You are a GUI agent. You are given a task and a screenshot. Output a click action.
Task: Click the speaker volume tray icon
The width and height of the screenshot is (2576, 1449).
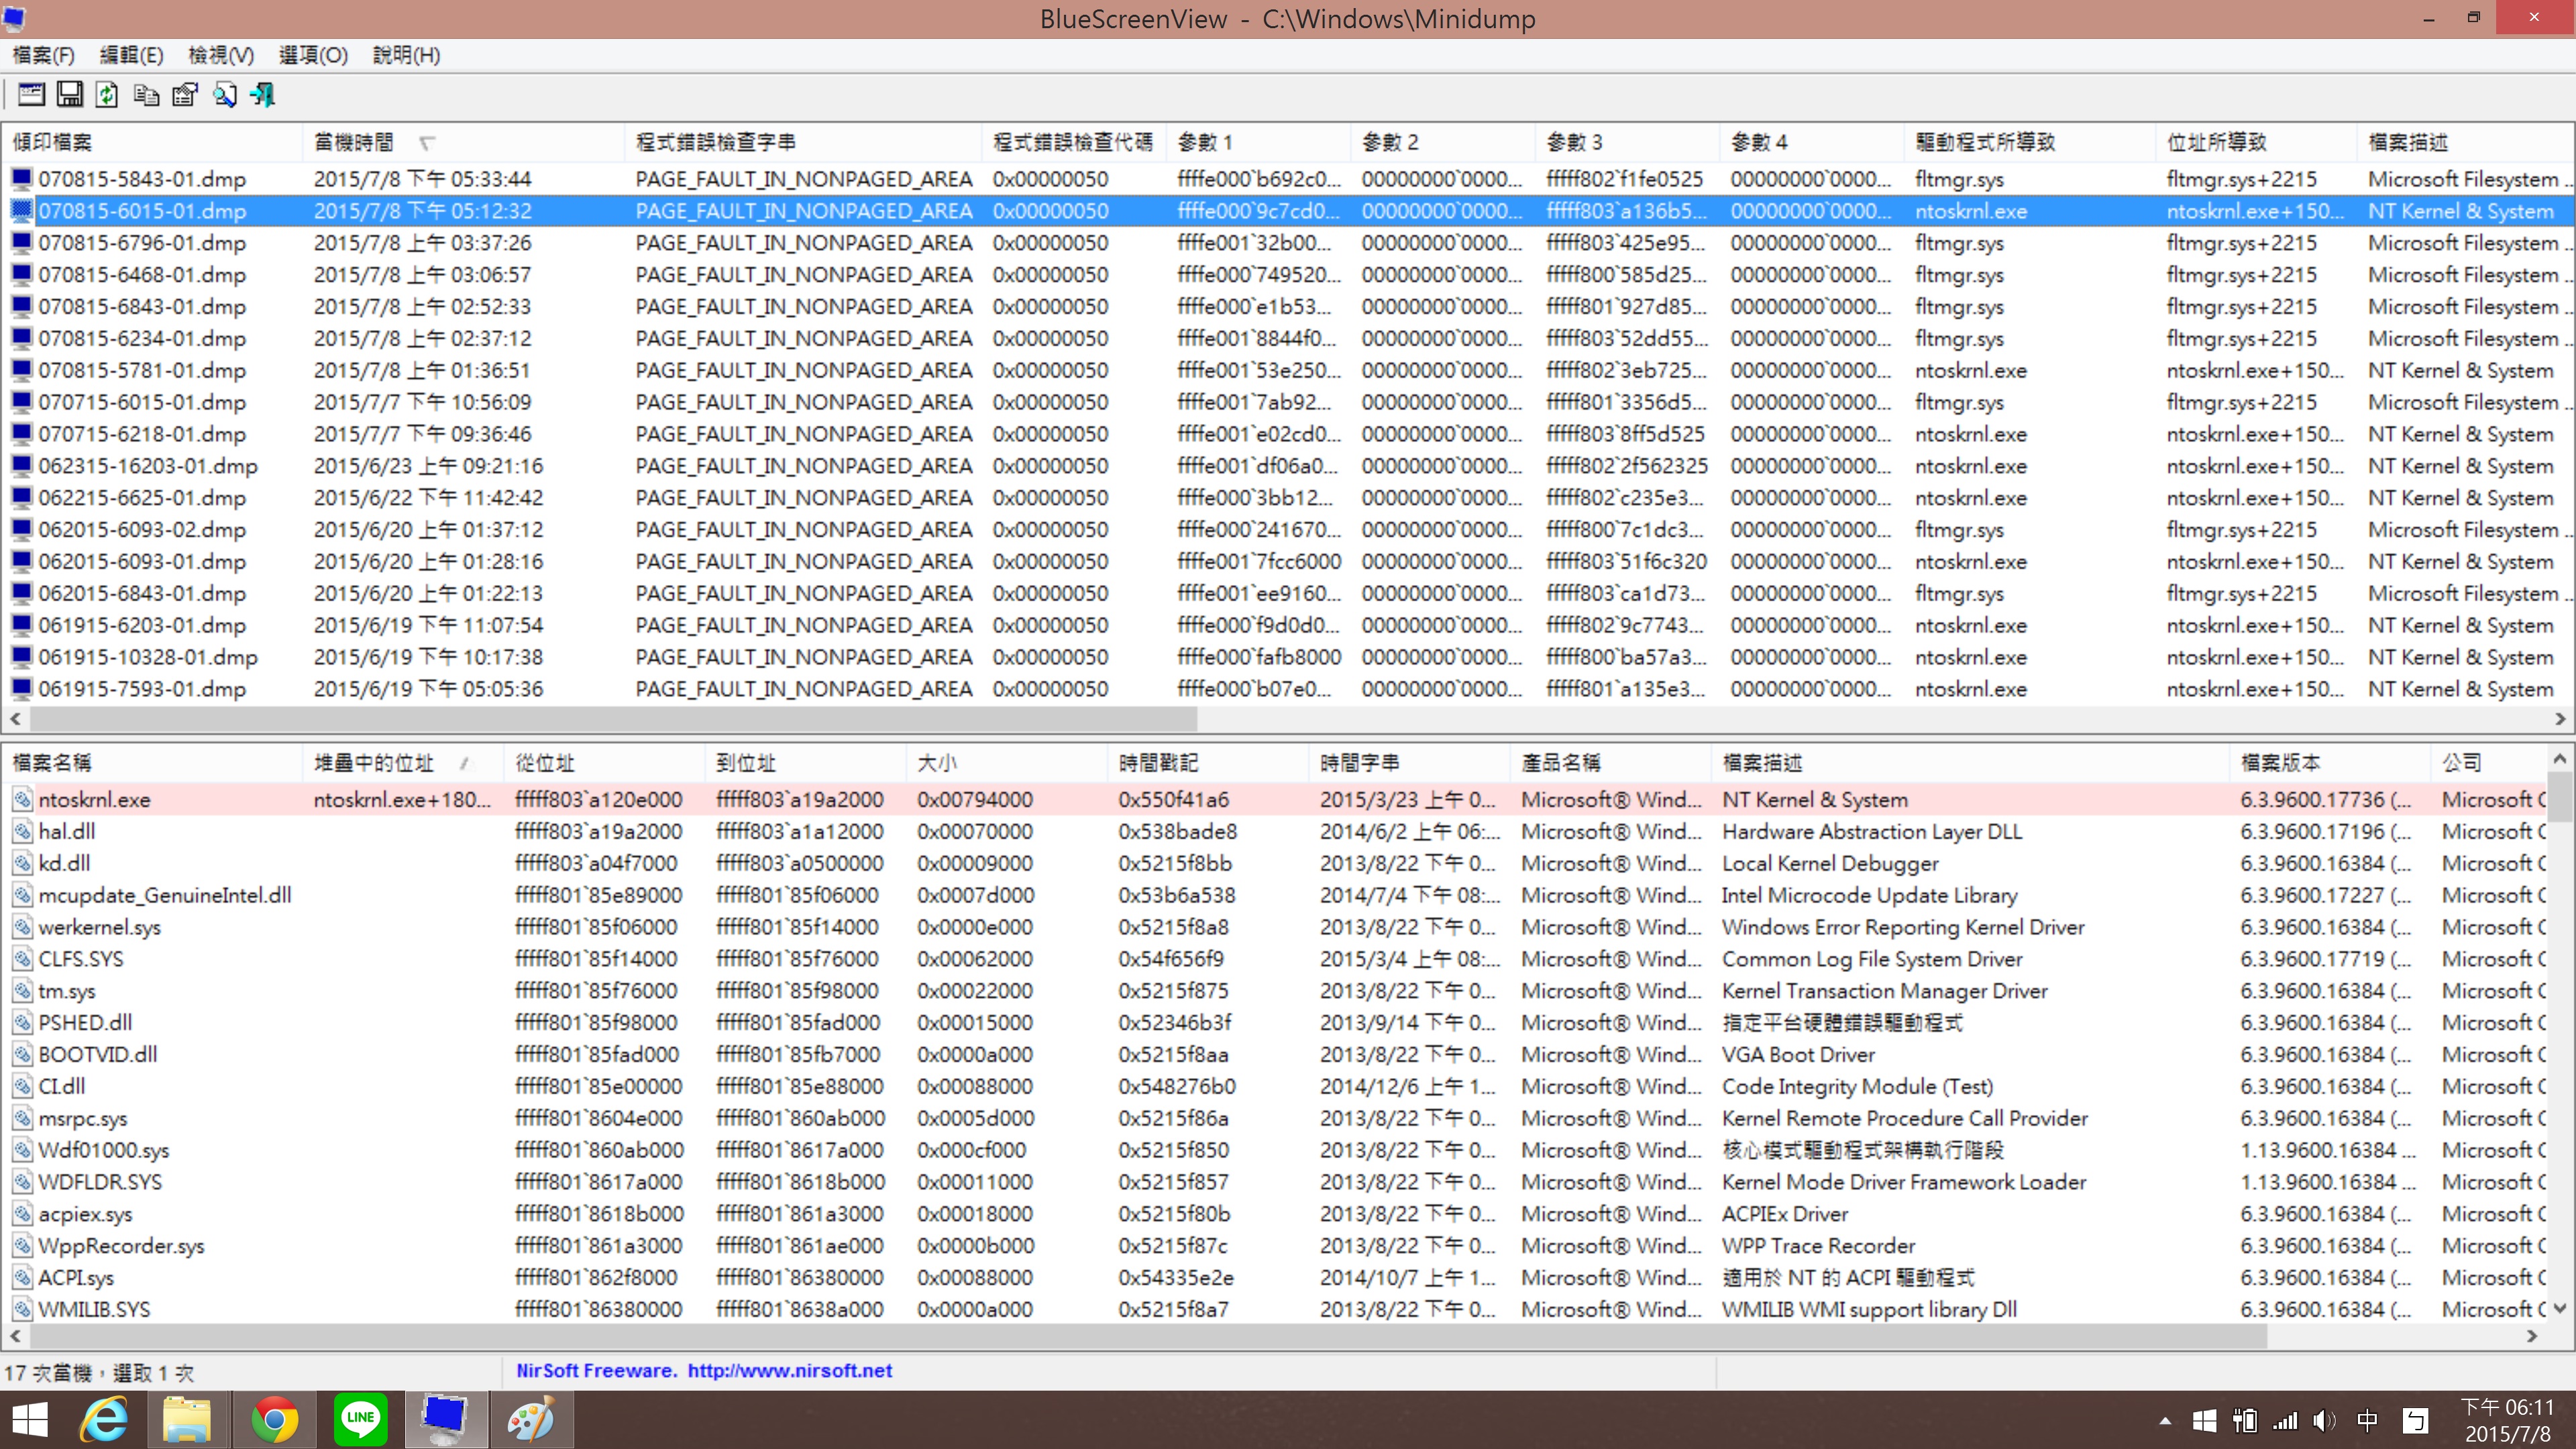click(2325, 1421)
